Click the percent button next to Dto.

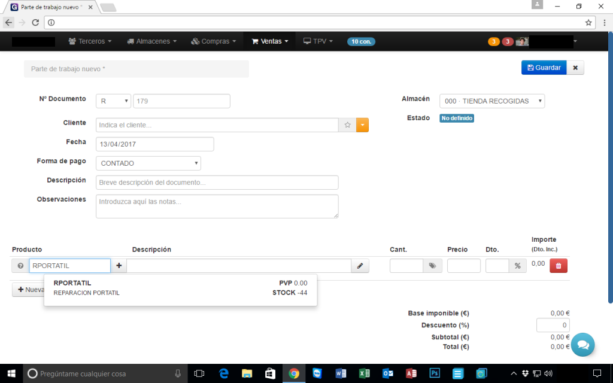click(x=517, y=266)
